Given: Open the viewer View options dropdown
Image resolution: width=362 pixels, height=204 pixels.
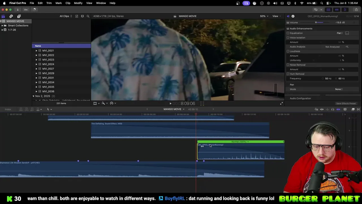Looking at the screenshot, I should pos(276,16).
